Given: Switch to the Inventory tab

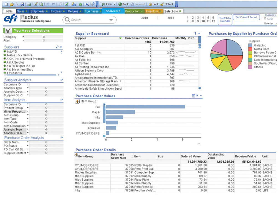Looking at the screenshot, I should [153, 11].
